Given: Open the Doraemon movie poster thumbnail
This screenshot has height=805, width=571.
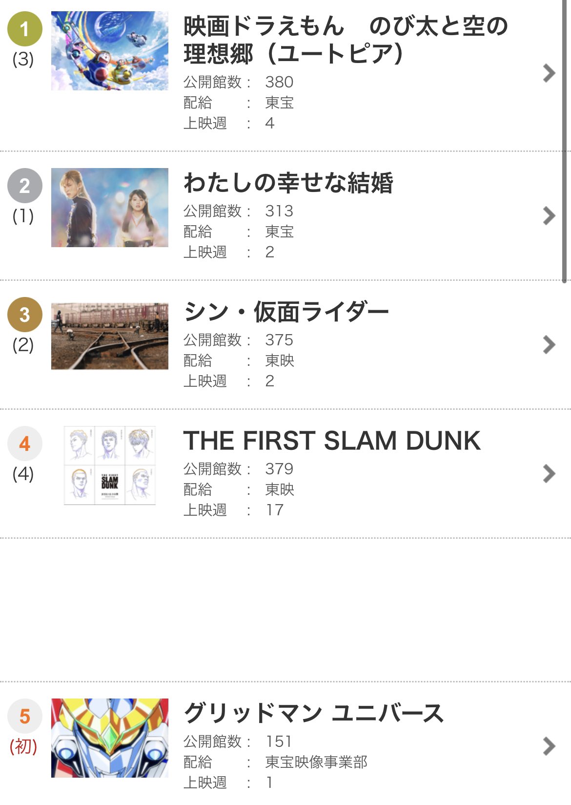Looking at the screenshot, I should 110,51.
